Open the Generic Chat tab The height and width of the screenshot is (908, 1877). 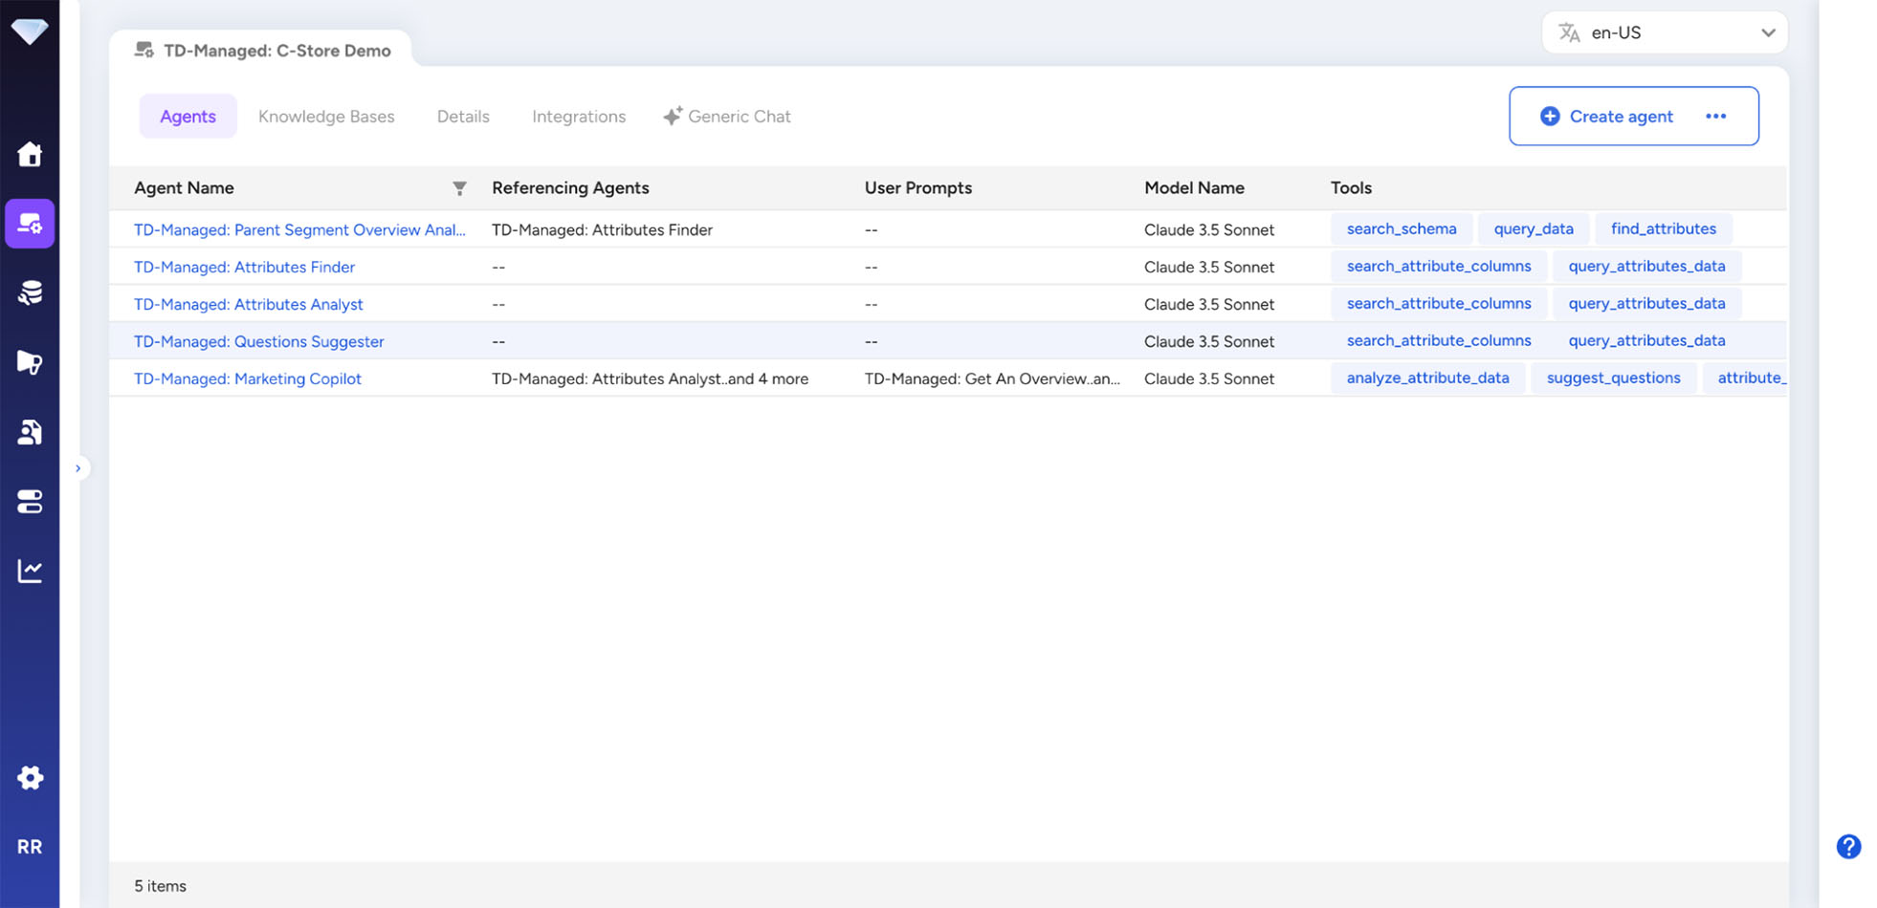(727, 117)
